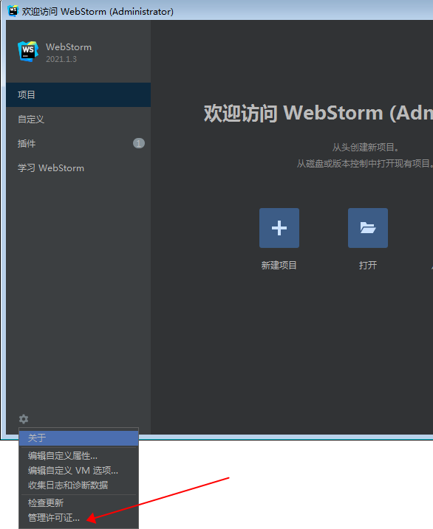Open the 学习 WebStorm tab

pos(78,167)
